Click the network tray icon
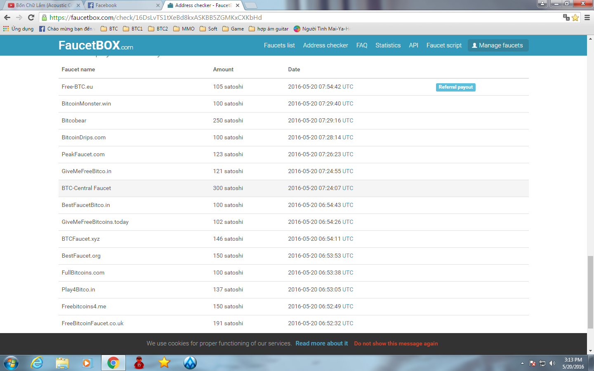 [542, 363]
